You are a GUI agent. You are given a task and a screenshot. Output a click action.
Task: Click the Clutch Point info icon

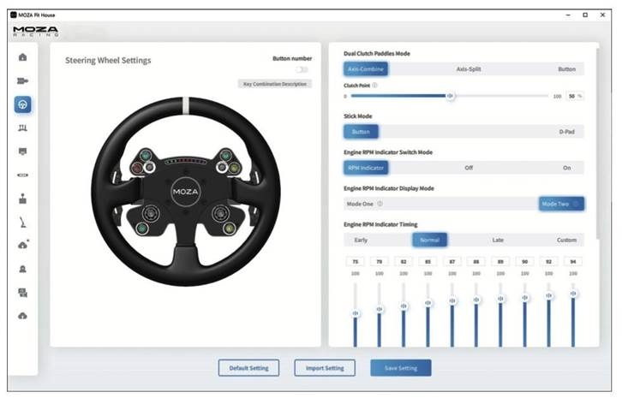pyautogui.click(x=375, y=86)
